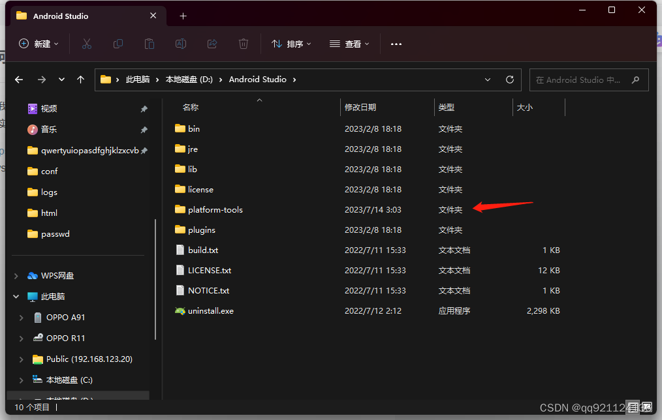The image size is (662, 420).
Task: Select the LICENSE.txt file
Action: click(x=210, y=270)
